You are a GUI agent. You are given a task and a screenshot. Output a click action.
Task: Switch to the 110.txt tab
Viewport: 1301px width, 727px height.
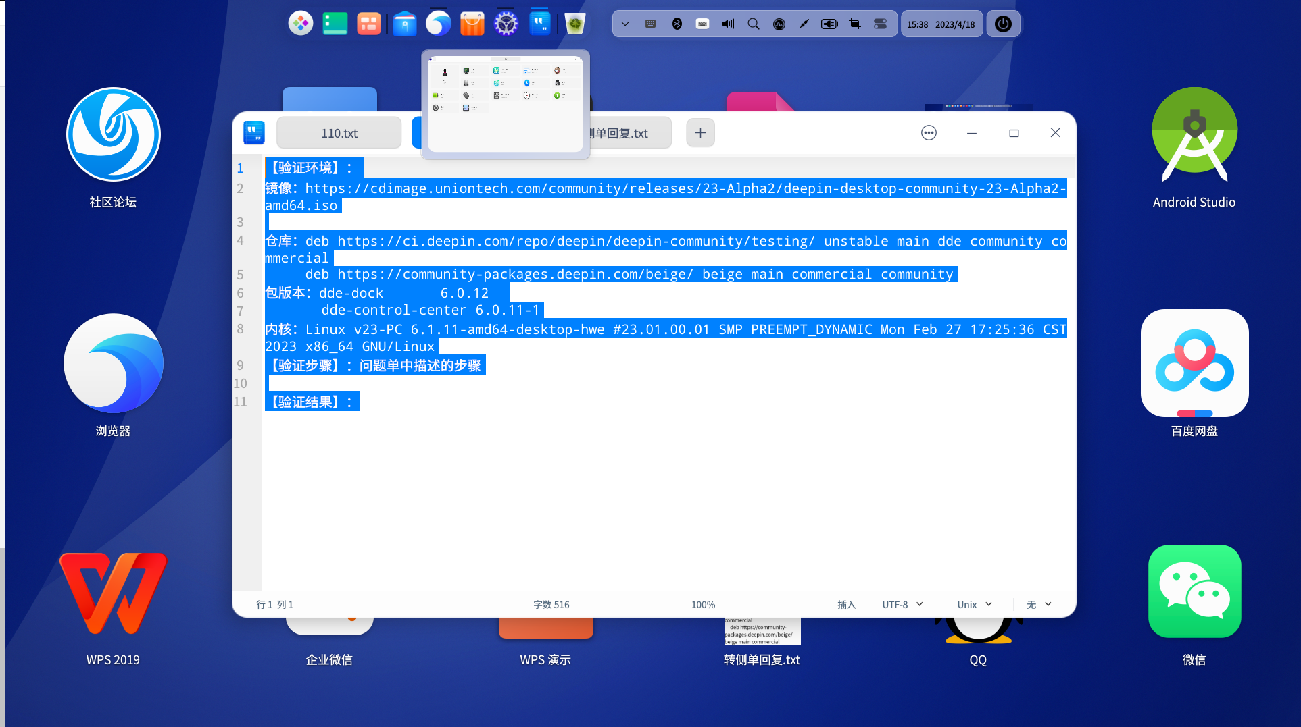[339, 132]
